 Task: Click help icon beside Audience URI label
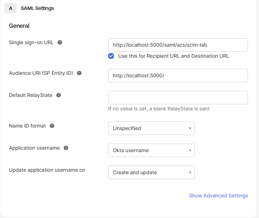79,73
